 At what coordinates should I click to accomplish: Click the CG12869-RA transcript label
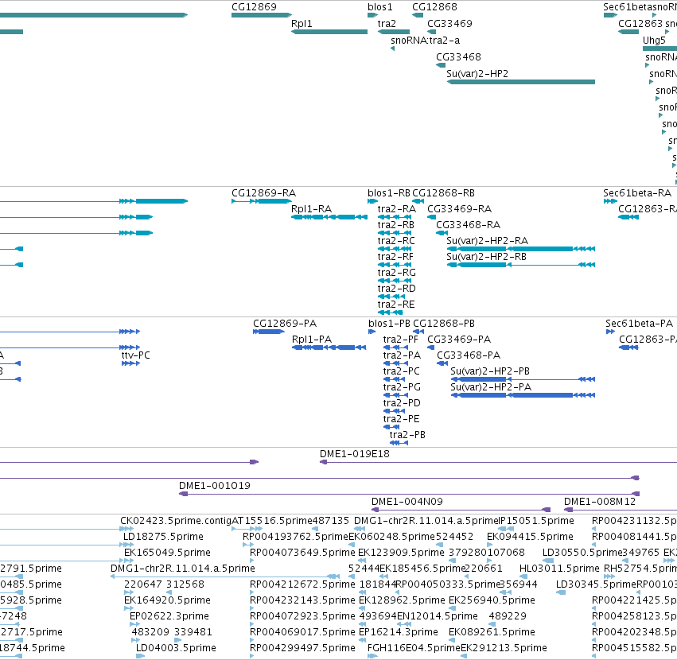point(264,193)
